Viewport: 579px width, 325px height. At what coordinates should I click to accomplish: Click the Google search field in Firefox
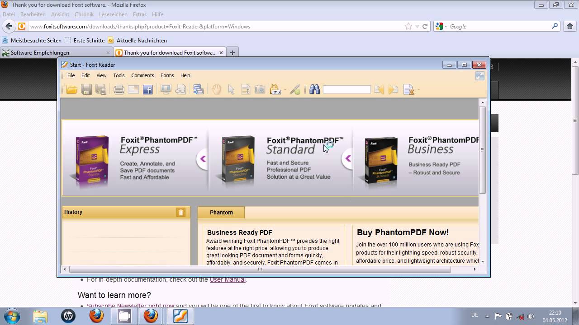(x=499, y=27)
